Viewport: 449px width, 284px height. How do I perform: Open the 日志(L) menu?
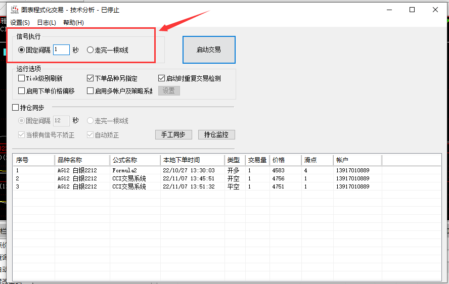point(47,23)
